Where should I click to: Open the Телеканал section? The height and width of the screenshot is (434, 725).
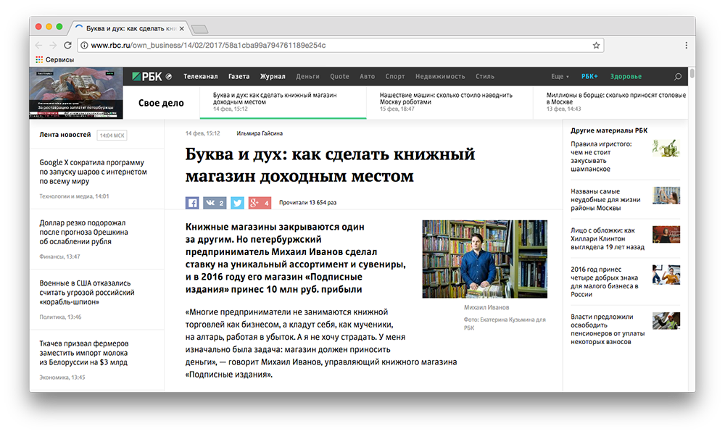coord(200,77)
